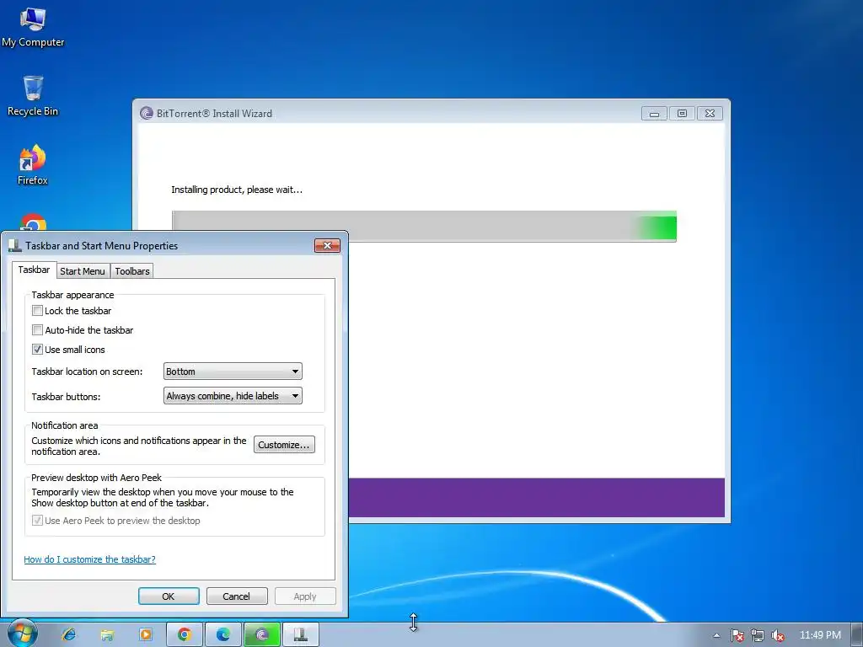Screen dimensions: 863x647
Task: Switch to Microsoft Edge taskbar button
Action: pos(222,635)
